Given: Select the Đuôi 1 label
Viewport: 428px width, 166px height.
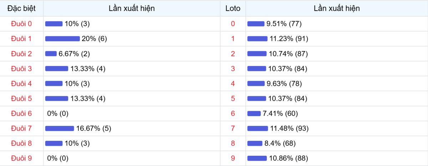Looking at the screenshot, I should coord(21,39).
